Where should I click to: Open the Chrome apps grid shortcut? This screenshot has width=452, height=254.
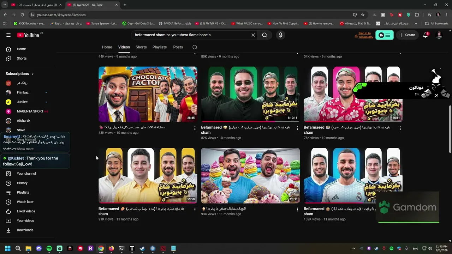coord(5,24)
